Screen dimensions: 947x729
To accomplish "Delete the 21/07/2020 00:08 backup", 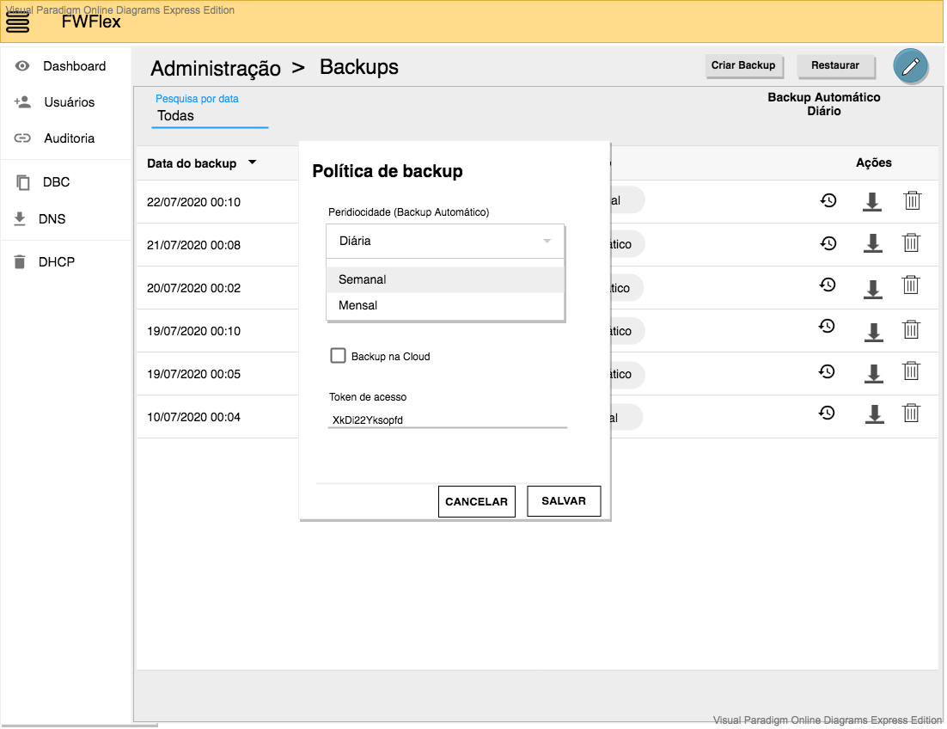I will tap(911, 242).
